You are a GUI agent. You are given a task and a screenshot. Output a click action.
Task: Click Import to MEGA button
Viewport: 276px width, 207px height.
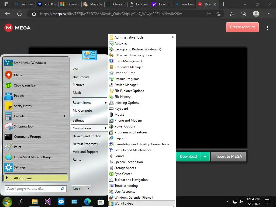(228, 157)
